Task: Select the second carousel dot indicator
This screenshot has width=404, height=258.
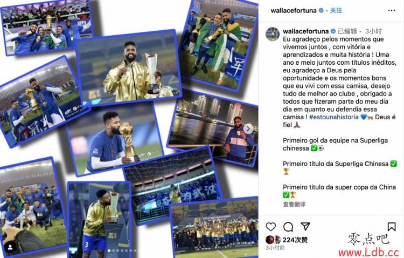Action: pyautogui.click(x=114, y=250)
